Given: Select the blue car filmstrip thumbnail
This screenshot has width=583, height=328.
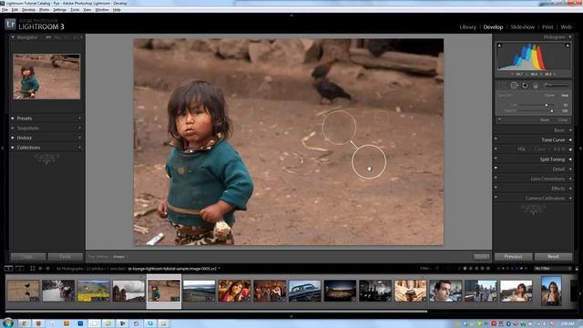Looking at the screenshot, I should click(x=305, y=291).
